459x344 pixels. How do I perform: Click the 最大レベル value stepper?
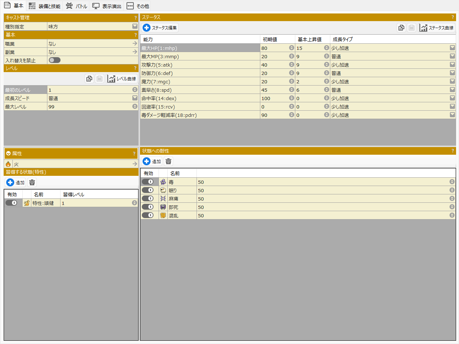[x=135, y=107]
